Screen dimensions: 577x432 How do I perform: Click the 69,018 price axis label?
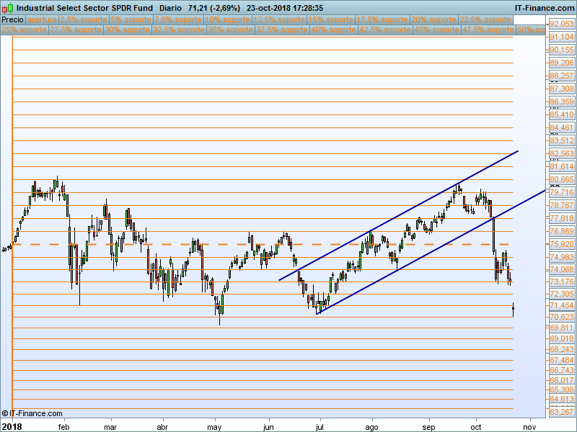pyautogui.click(x=562, y=338)
